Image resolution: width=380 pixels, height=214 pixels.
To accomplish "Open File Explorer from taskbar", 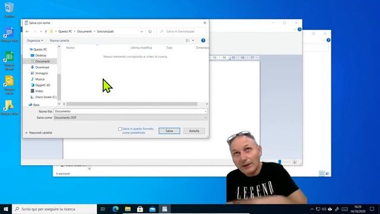I will click(x=128, y=209).
